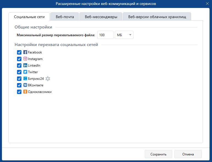Click the Одноклассники label text
This screenshot has height=162, width=212.
[x=40, y=92]
